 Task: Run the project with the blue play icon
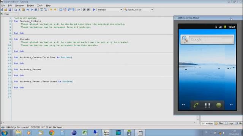[x=94, y=10]
